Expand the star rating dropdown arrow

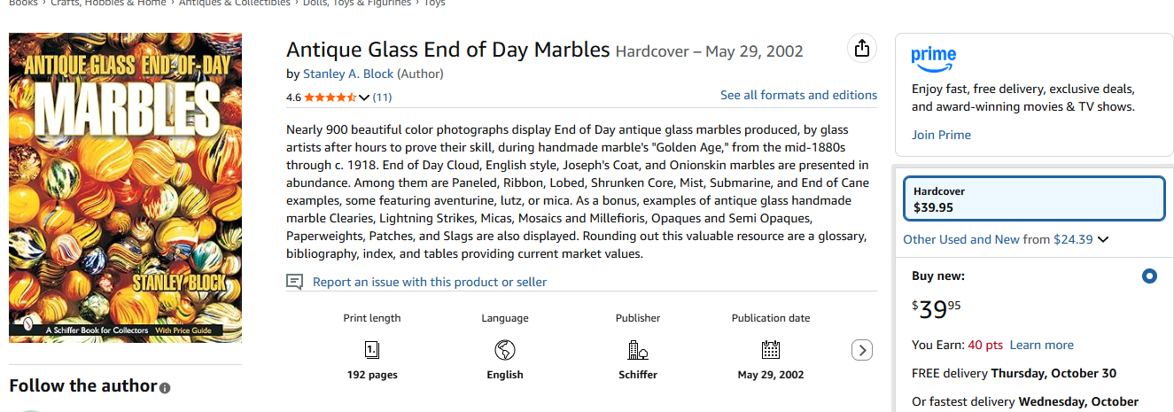pyautogui.click(x=364, y=97)
